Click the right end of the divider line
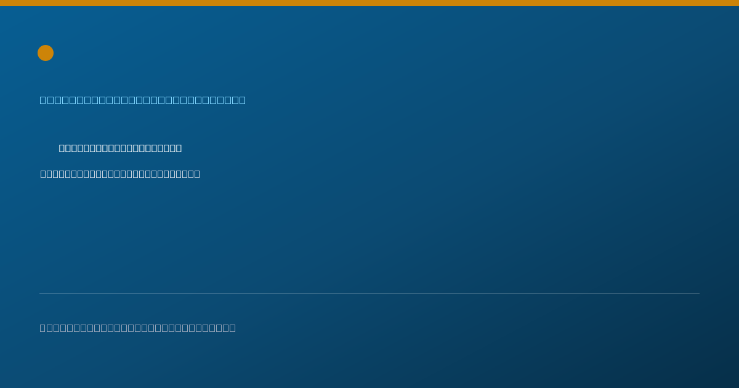The width and height of the screenshot is (739, 388). [x=699, y=293]
